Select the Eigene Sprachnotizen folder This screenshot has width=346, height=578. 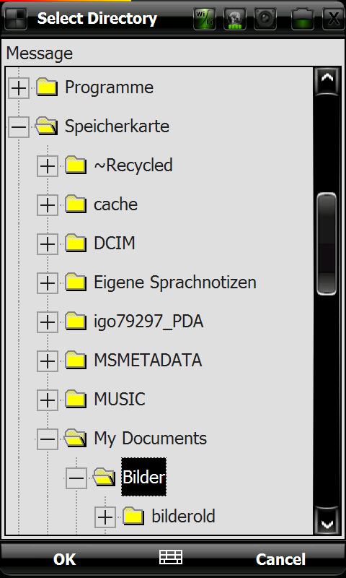point(175,282)
